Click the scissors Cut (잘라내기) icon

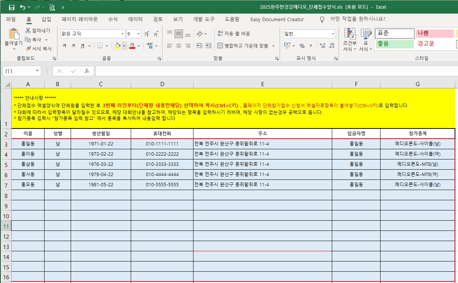(x=28, y=31)
